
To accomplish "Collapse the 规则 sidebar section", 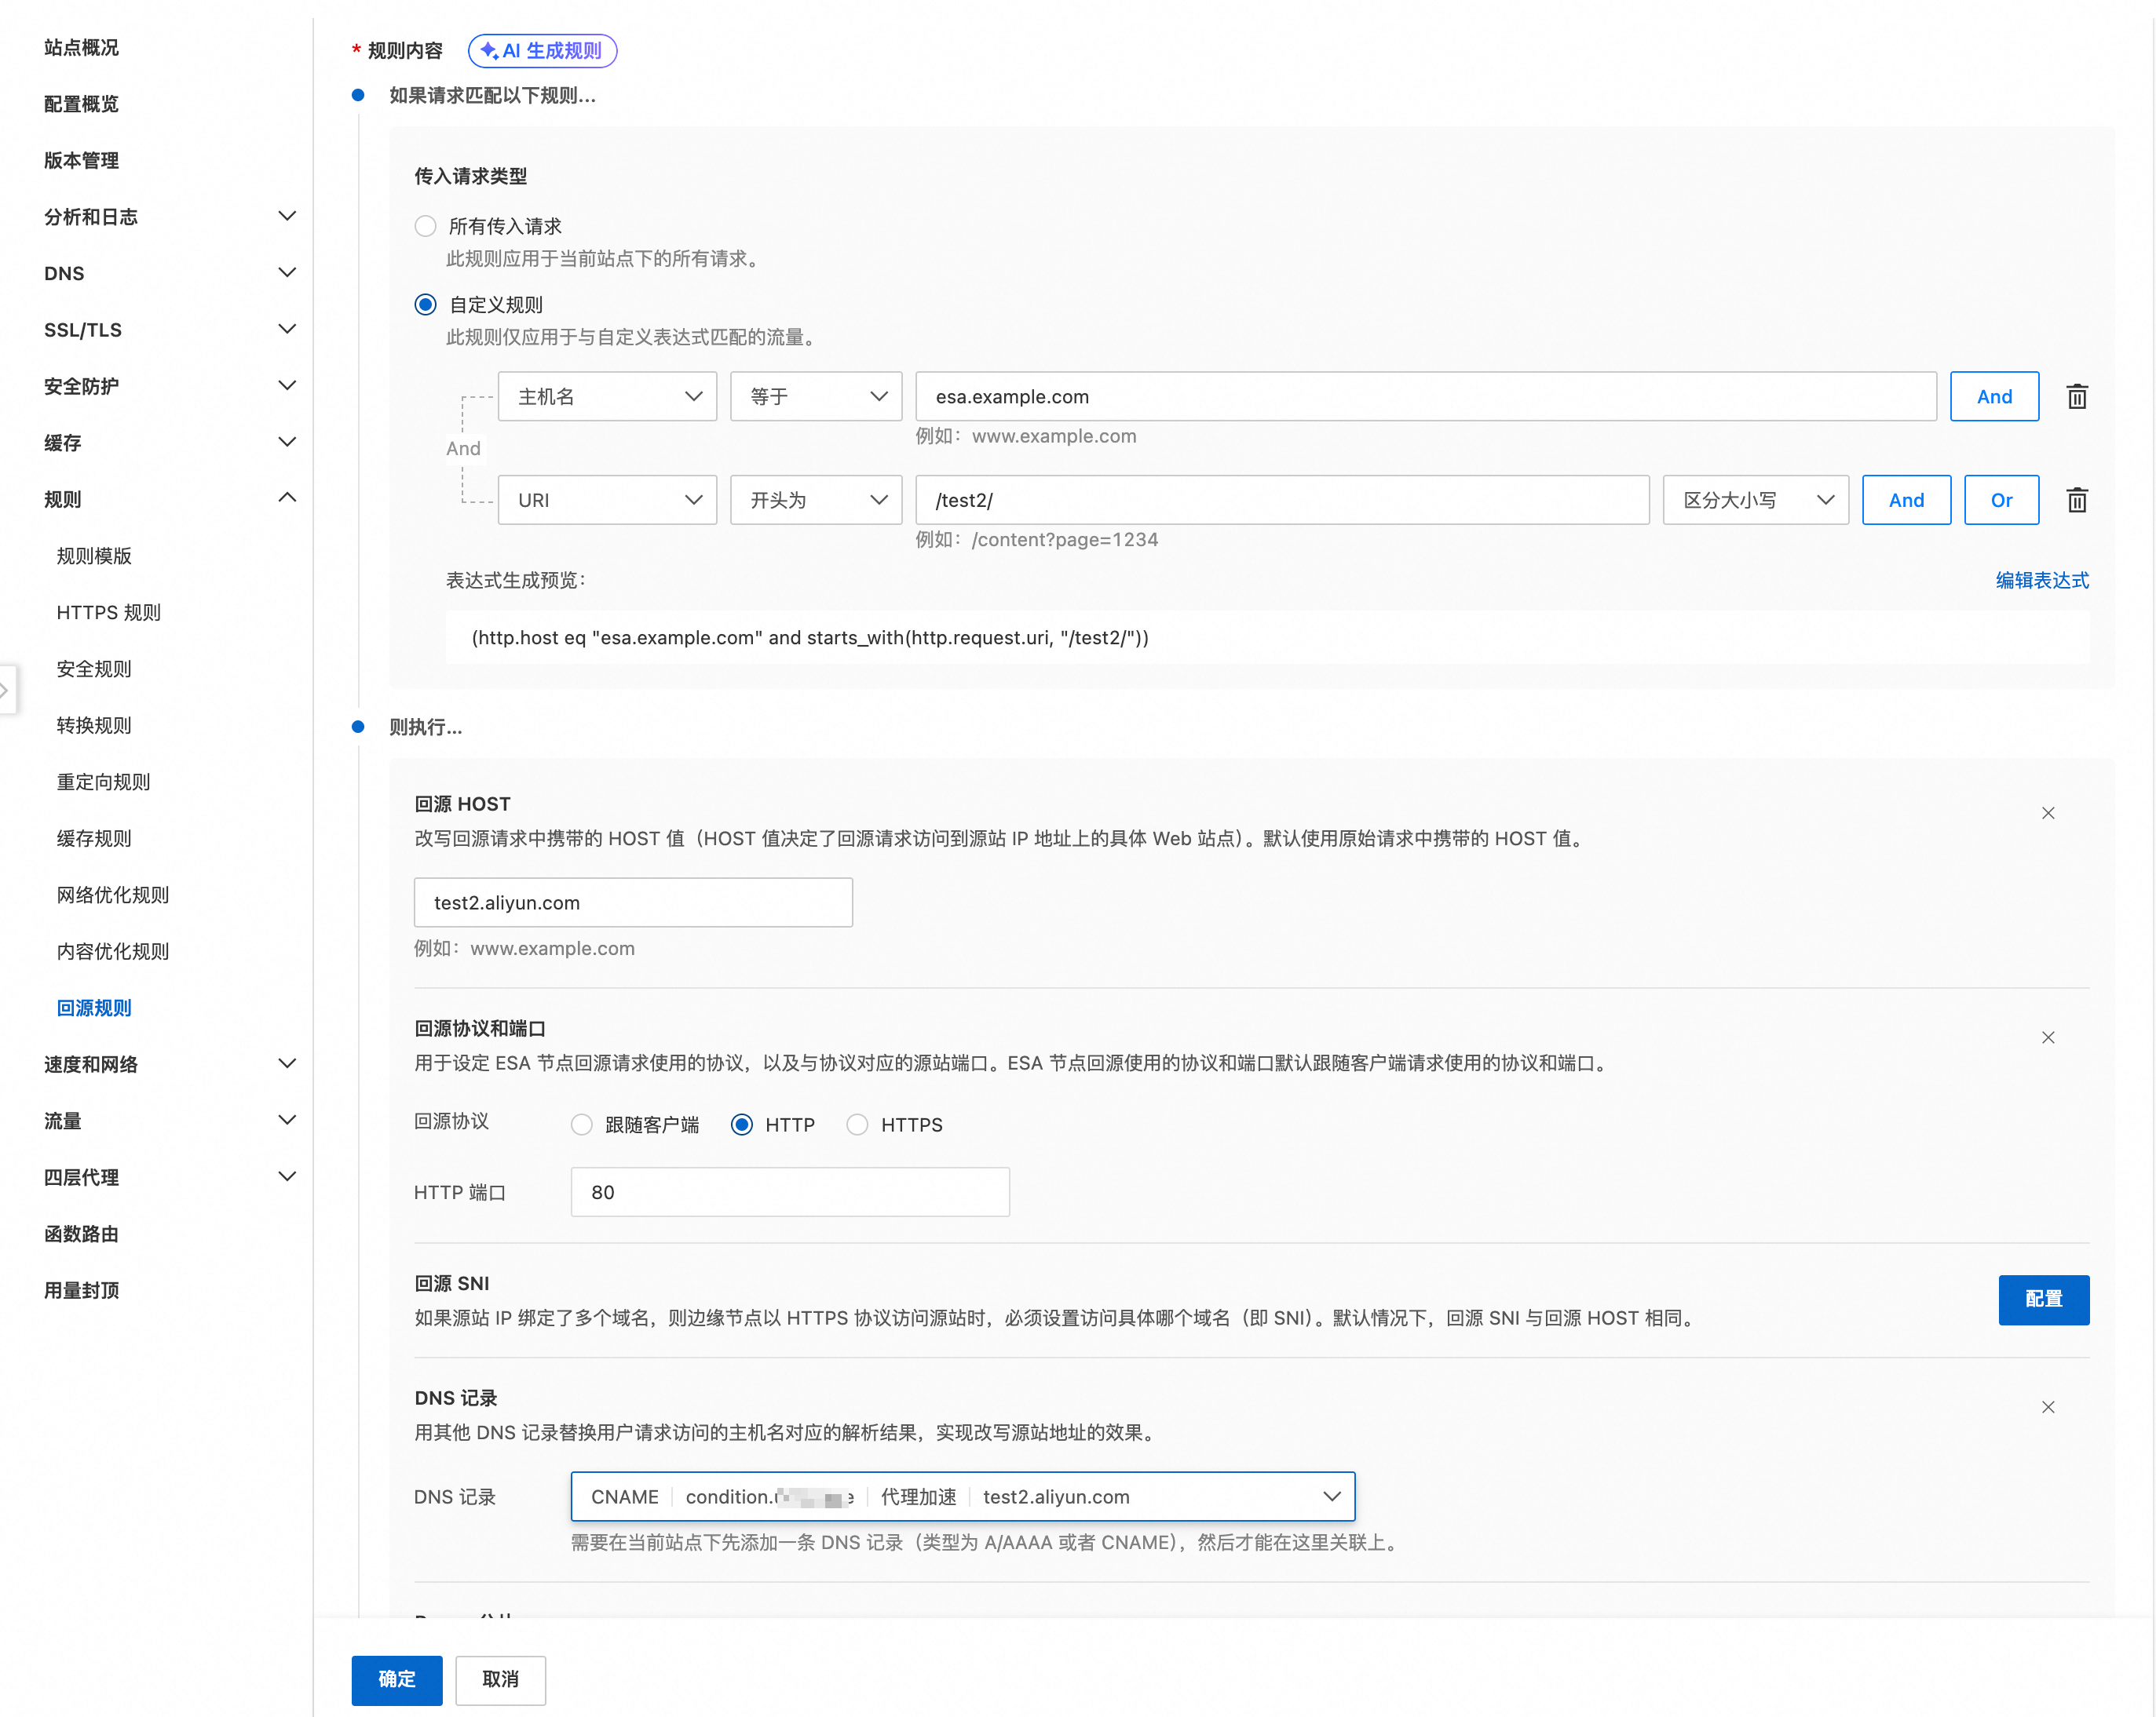I will [286, 498].
